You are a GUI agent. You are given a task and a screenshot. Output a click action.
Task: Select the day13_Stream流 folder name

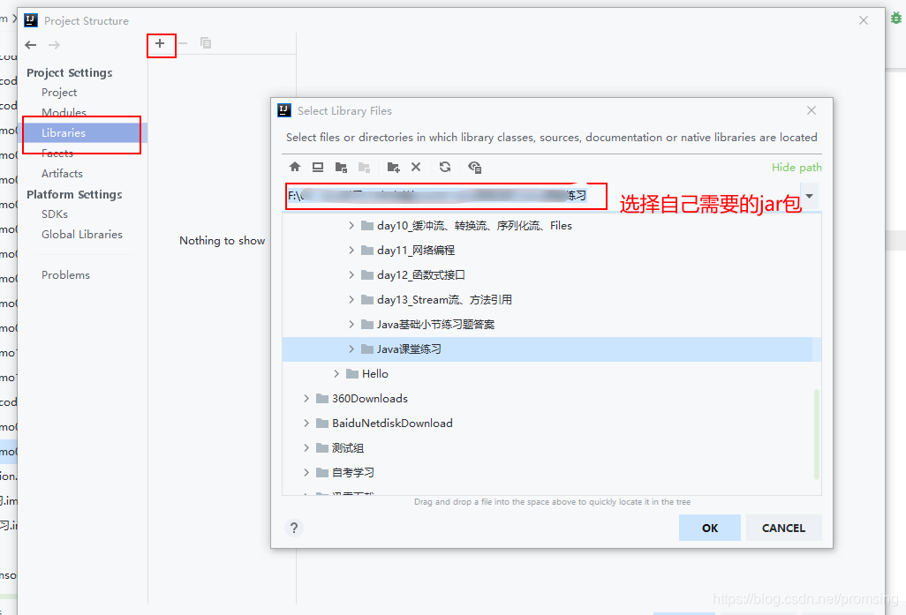tap(444, 300)
